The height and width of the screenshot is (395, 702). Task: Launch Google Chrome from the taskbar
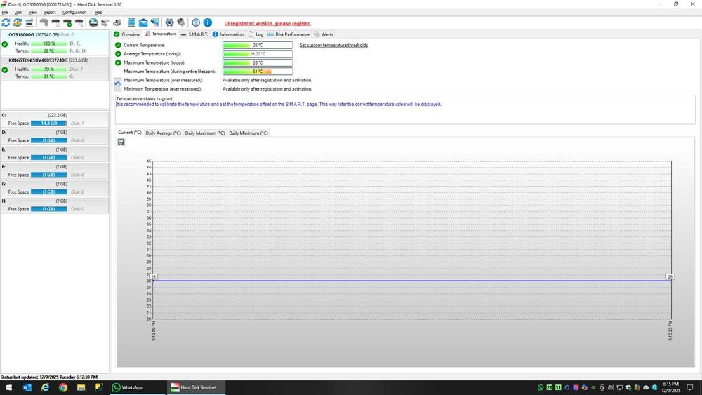(63, 387)
